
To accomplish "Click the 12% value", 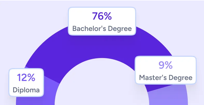I will (26, 77).
